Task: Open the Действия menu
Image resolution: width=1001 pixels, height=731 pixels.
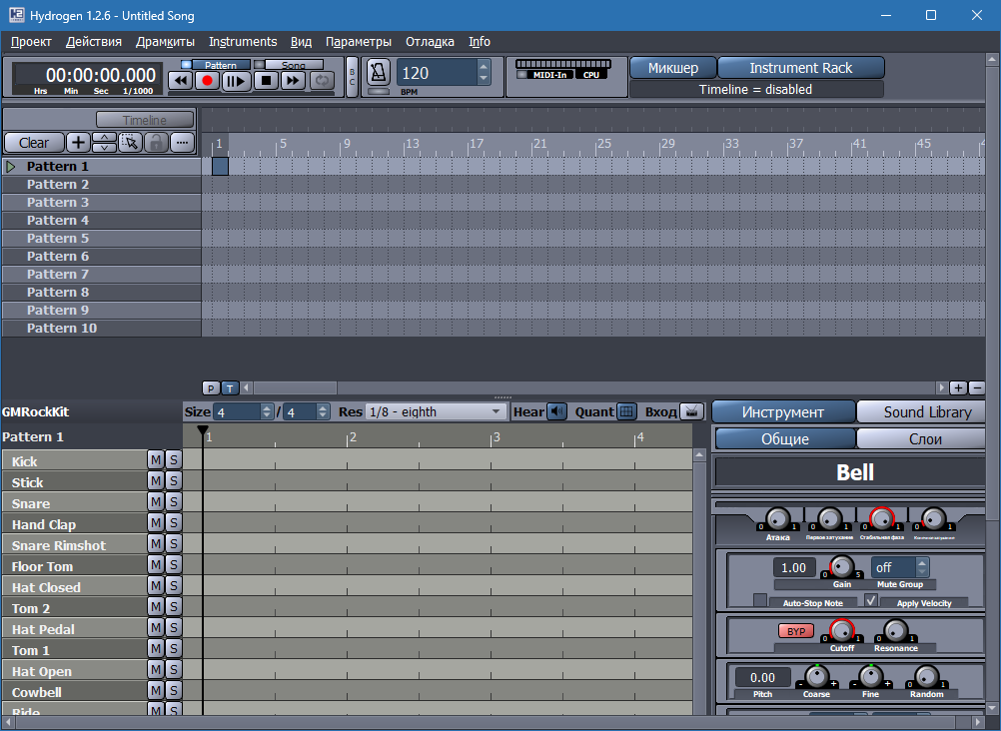Action: click(x=94, y=42)
